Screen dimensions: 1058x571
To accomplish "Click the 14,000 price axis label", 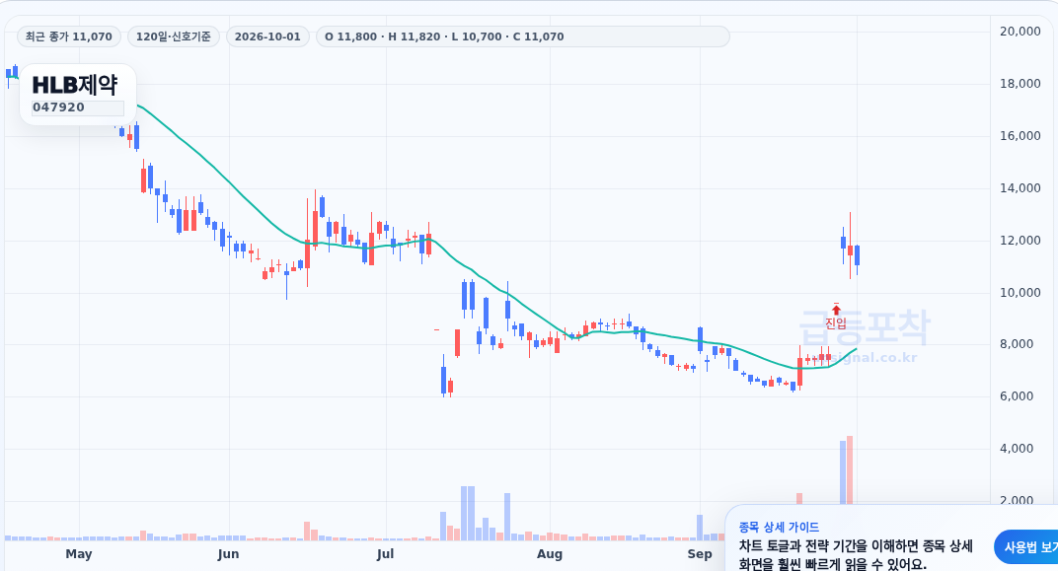I will pos(1020,188).
